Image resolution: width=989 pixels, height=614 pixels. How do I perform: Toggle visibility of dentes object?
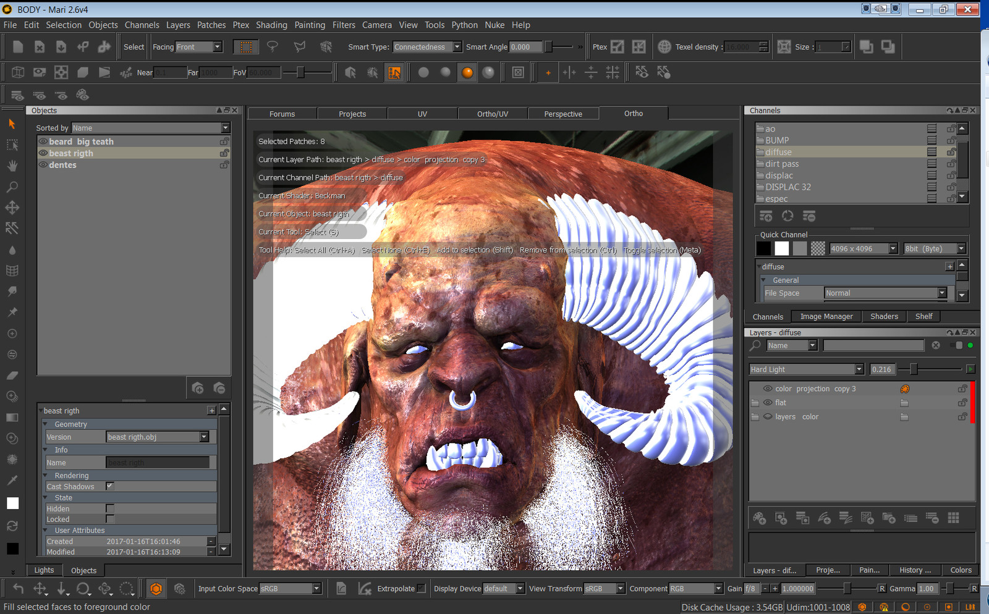click(43, 165)
